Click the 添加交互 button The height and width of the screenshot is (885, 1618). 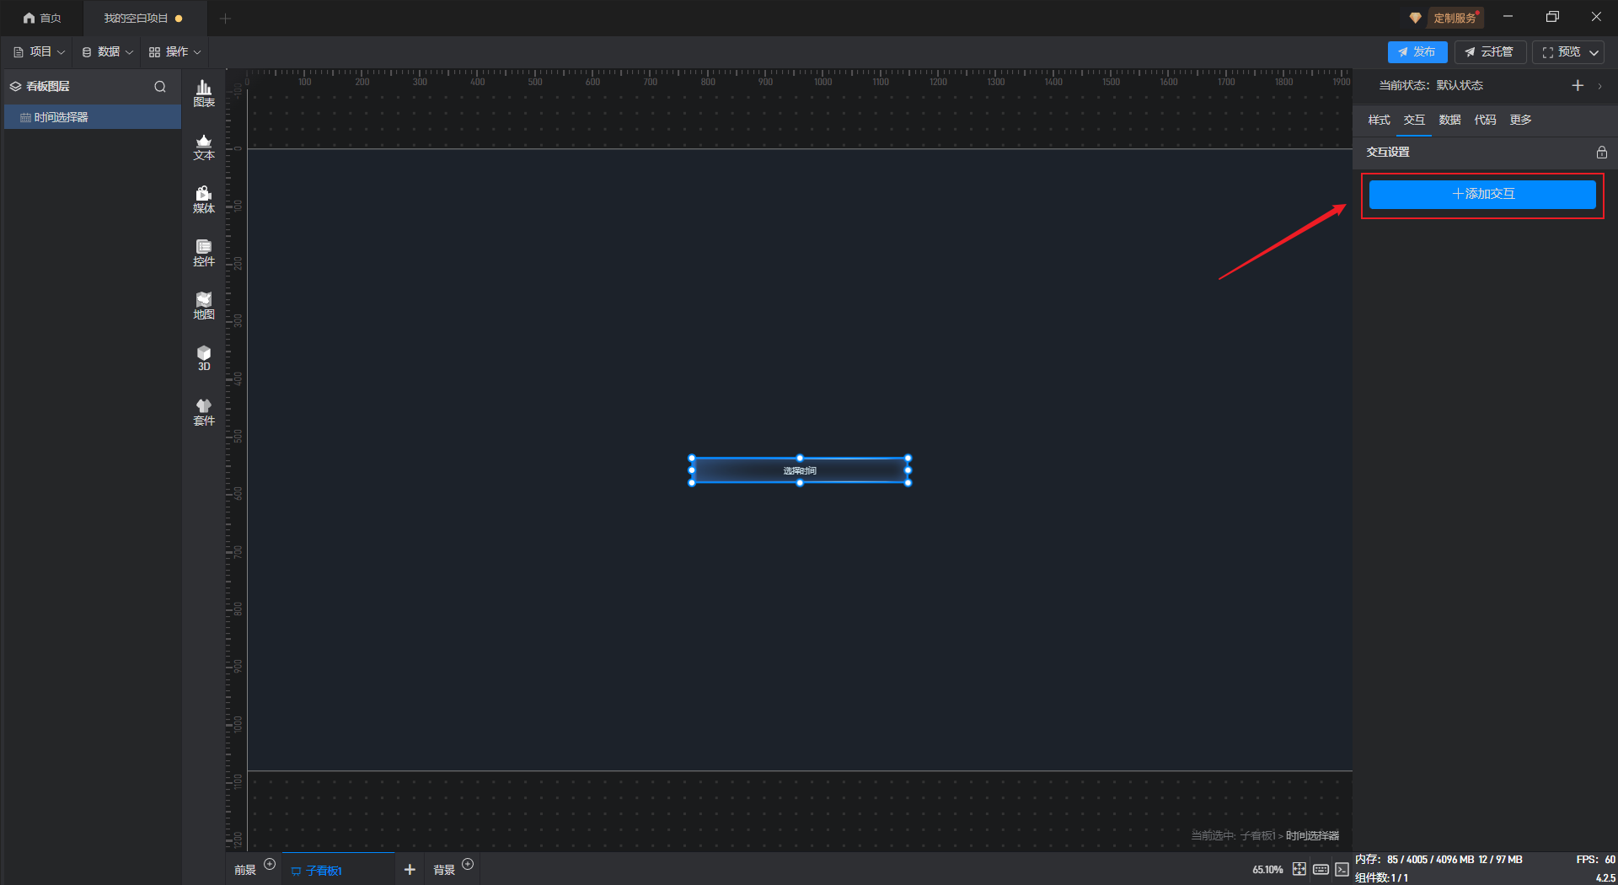tap(1482, 194)
